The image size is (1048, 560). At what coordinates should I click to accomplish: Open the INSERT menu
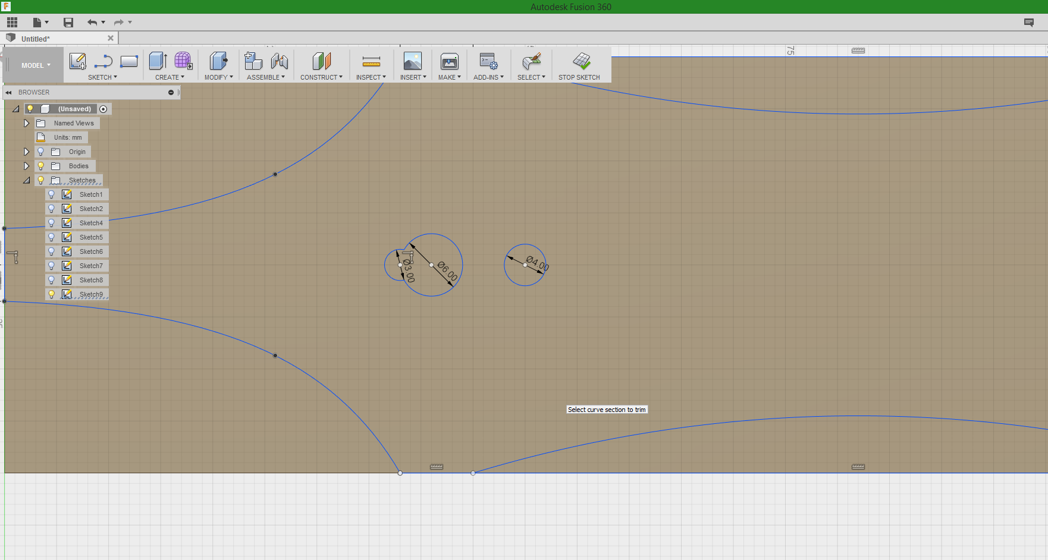click(x=413, y=77)
